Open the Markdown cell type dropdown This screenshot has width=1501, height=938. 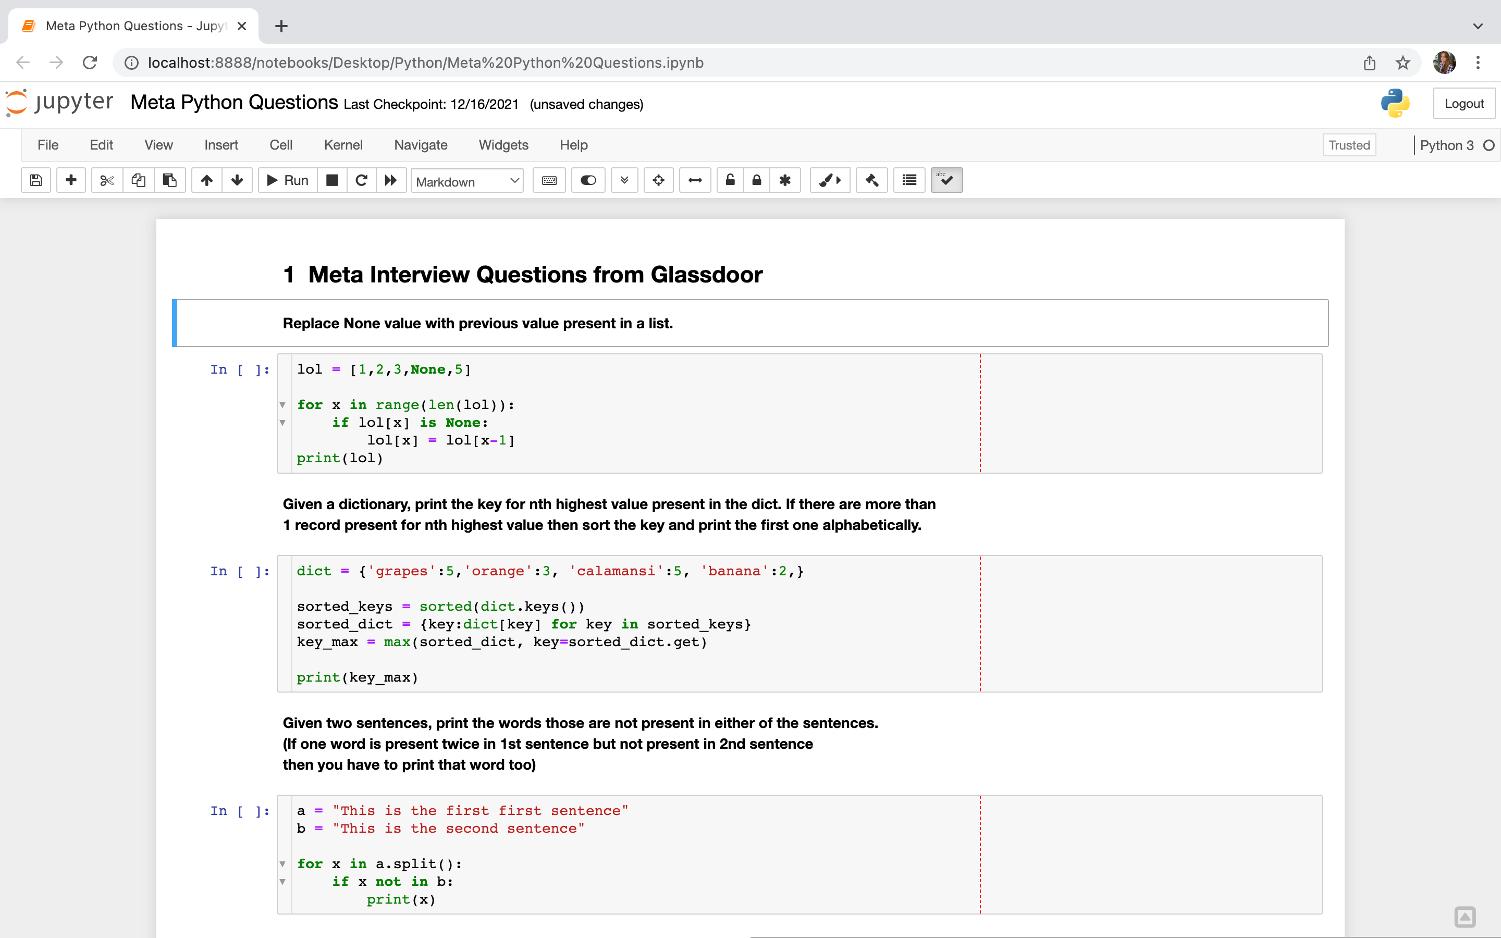tap(467, 181)
